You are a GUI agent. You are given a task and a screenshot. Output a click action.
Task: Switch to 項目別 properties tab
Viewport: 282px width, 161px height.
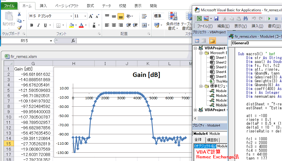[212, 140]
